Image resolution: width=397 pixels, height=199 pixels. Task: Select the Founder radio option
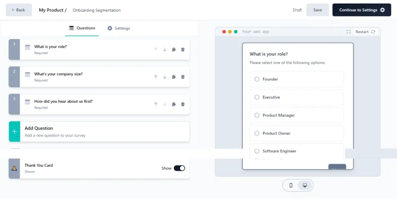point(257,79)
